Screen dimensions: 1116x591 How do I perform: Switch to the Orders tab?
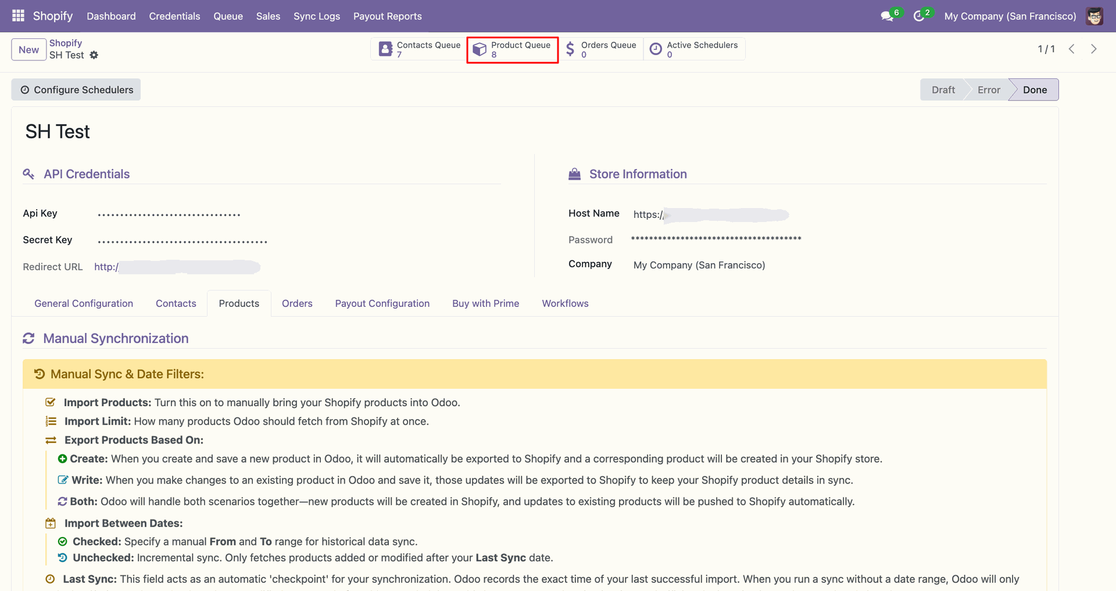[297, 303]
